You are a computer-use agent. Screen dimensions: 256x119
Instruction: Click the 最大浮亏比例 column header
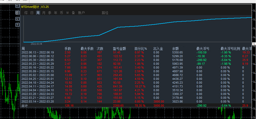[230, 49]
